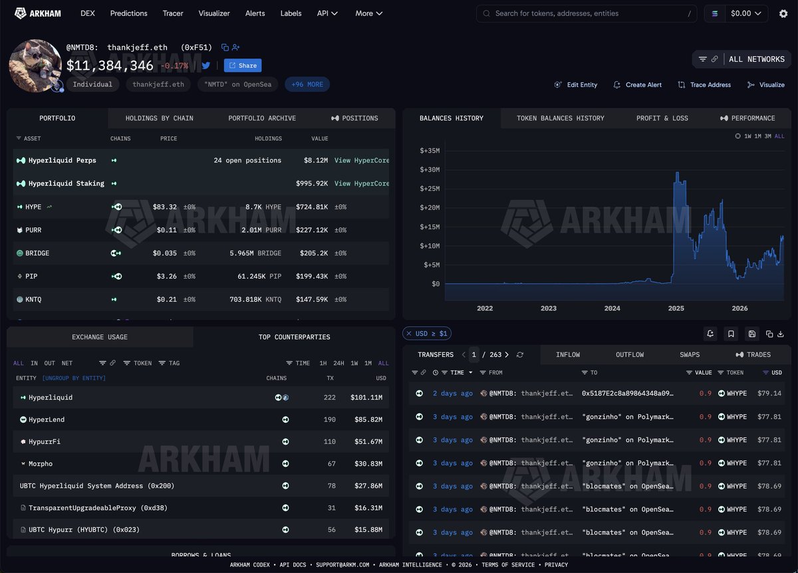The height and width of the screenshot is (573, 798).
Task: Open the VALUE column filter
Action: point(699,373)
